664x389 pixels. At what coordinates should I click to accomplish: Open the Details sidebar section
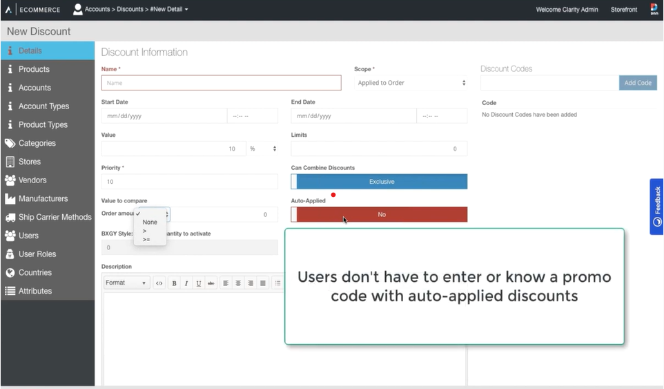[48, 50]
